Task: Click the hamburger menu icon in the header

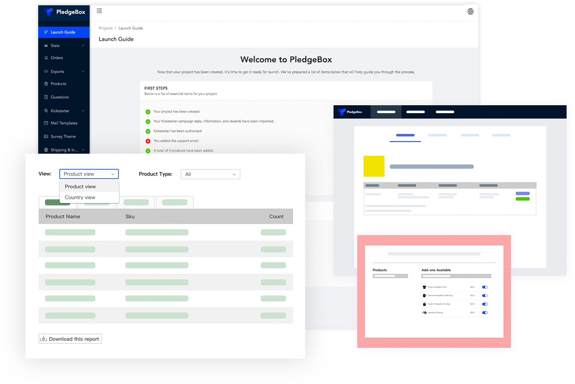Action: pos(99,11)
